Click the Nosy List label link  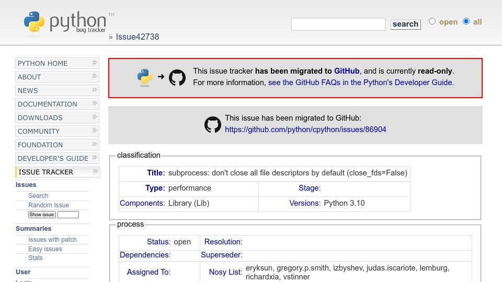click(226, 272)
